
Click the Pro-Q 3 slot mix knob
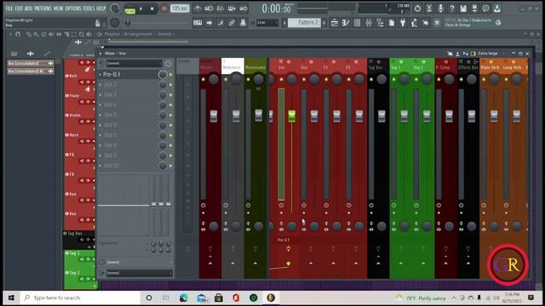point(163,75)
